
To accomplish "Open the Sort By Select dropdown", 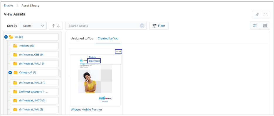I will coord(33,26).
